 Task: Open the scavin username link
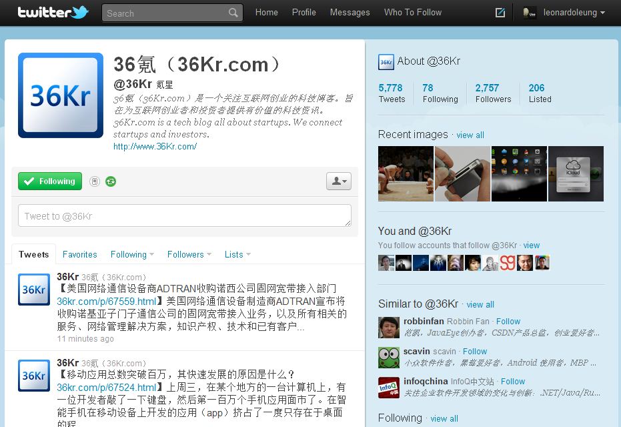[x=417, y=352]
